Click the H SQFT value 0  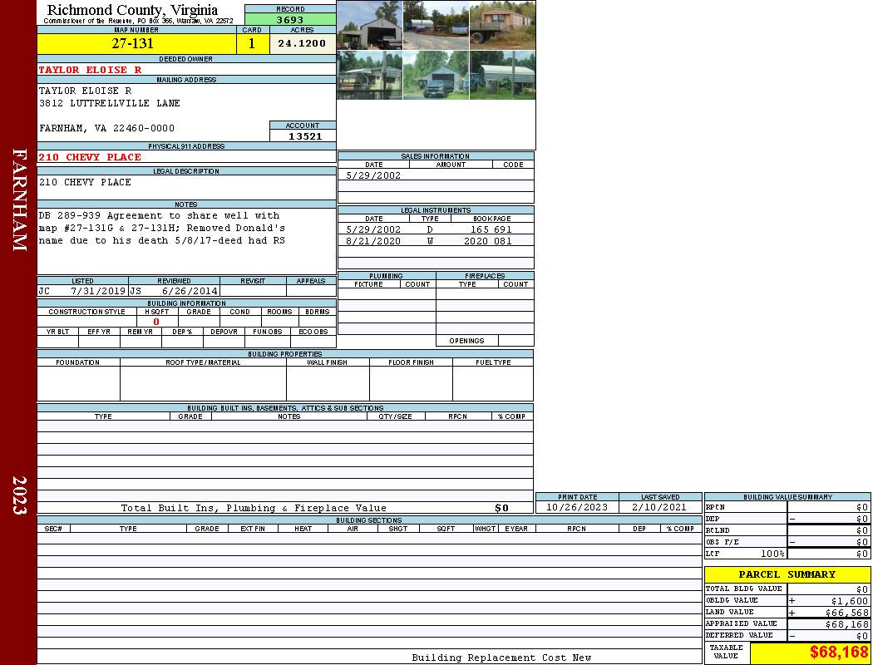[156, 322]
